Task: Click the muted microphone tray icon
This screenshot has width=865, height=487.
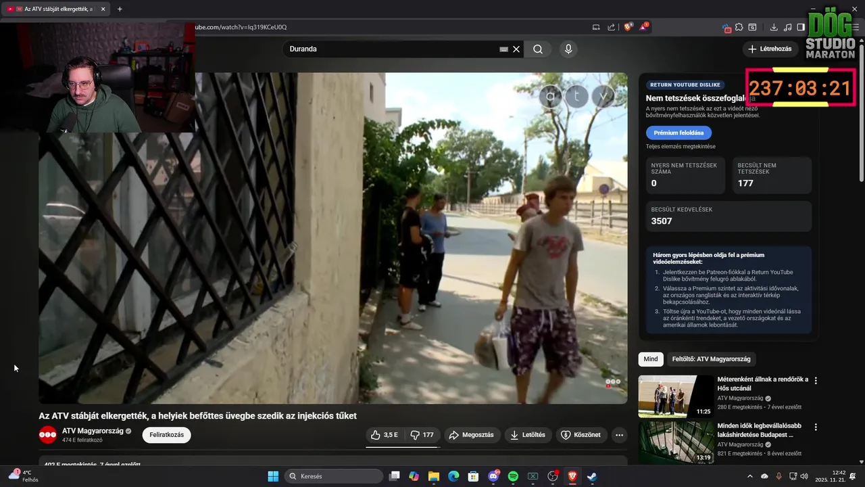Action: pos(778,476)
